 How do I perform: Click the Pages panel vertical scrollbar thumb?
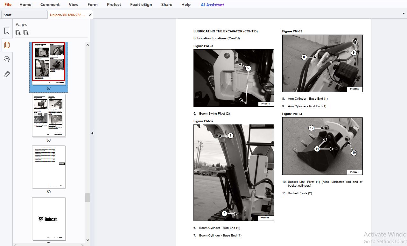(88, 197)
